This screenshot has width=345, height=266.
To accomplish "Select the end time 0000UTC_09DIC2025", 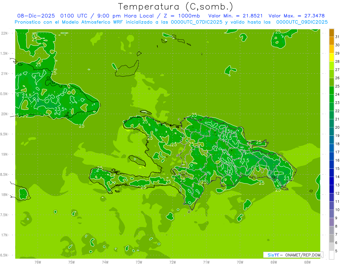I will click(x=302, y=22).
